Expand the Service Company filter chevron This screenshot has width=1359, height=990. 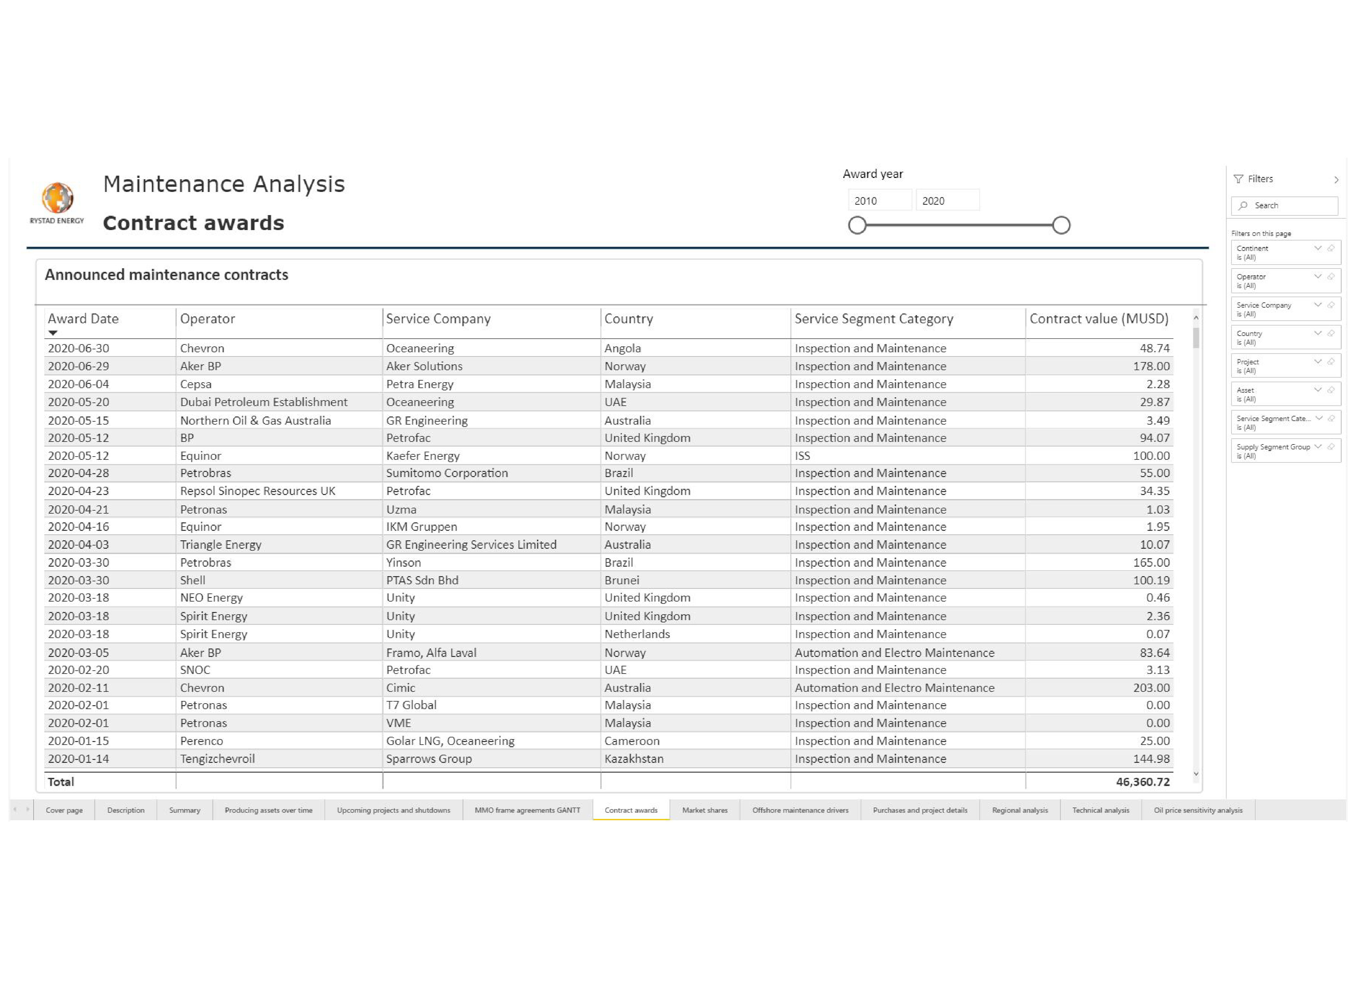point(1318,304)
